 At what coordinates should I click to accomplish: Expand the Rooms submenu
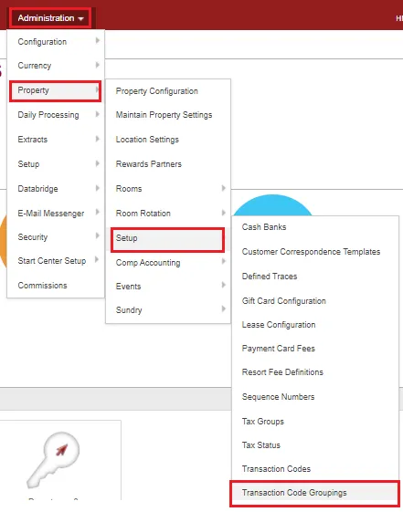coord(168,189)
